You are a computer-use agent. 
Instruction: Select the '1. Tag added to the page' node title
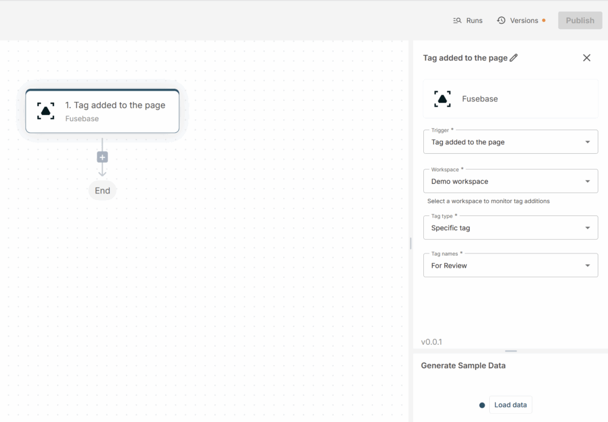[115, 105]
